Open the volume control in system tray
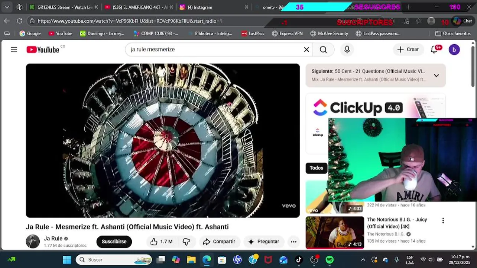This screenshot has width=477, height=268. click(431, 259)
